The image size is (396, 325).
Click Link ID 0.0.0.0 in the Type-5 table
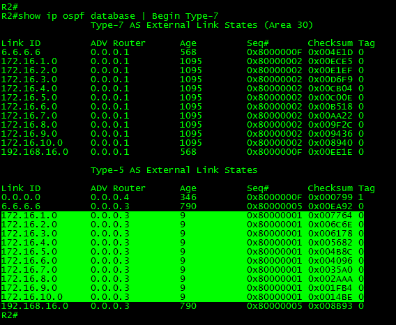coord(21,197)
